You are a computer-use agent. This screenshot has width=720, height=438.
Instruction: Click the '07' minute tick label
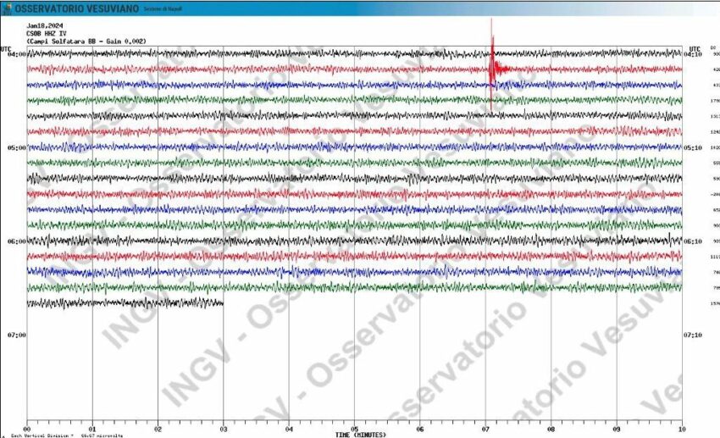coord(485,430)
